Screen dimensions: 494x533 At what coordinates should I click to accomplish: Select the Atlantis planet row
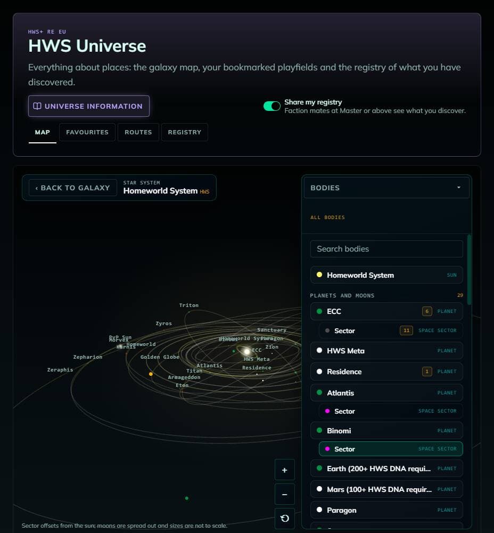click(386, 393)
